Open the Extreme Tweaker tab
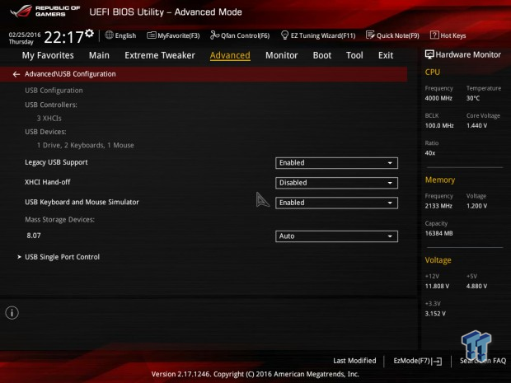The height and width of the screenshot is (383, 511). click(x=160, y=55)
